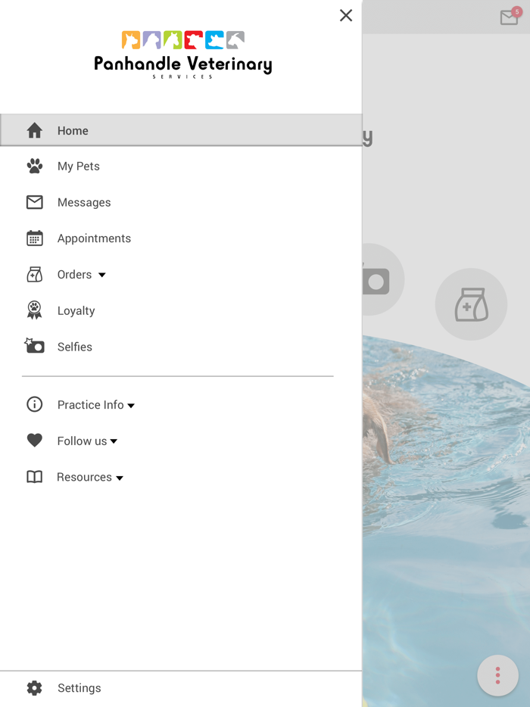Click the Resources label
The height and width of the screenshot is (707, 530).
(84, 477)
